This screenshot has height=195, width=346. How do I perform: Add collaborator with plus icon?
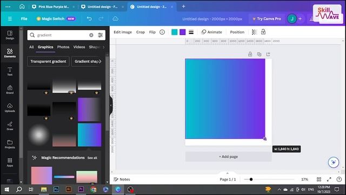coord(300,19)
